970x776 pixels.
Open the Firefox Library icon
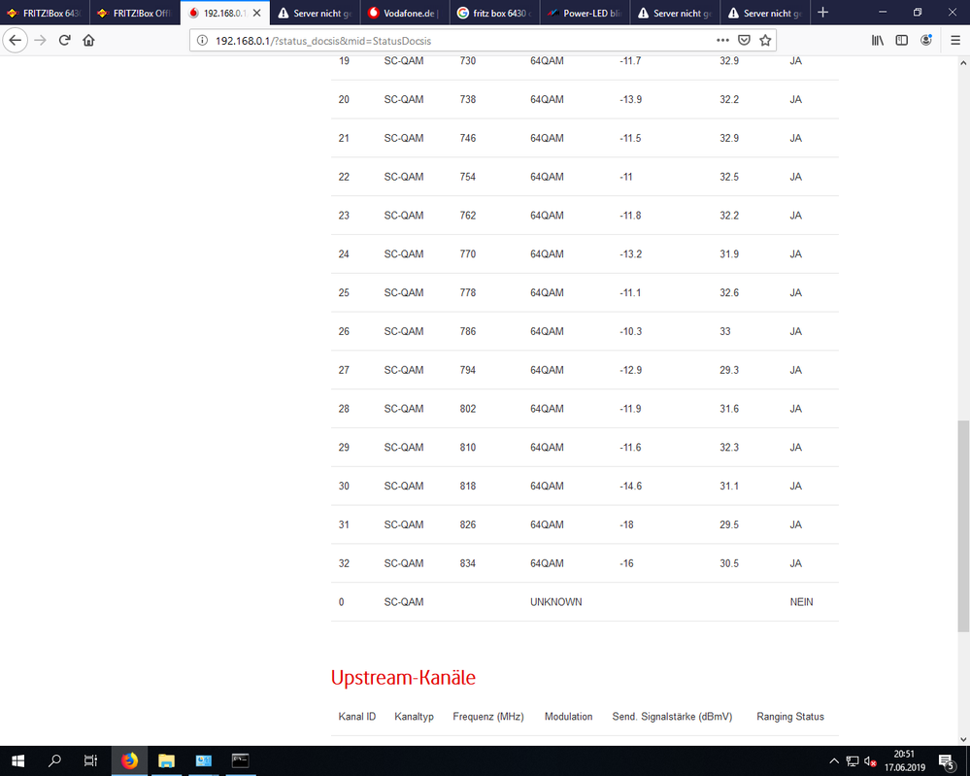pos(878,40)
